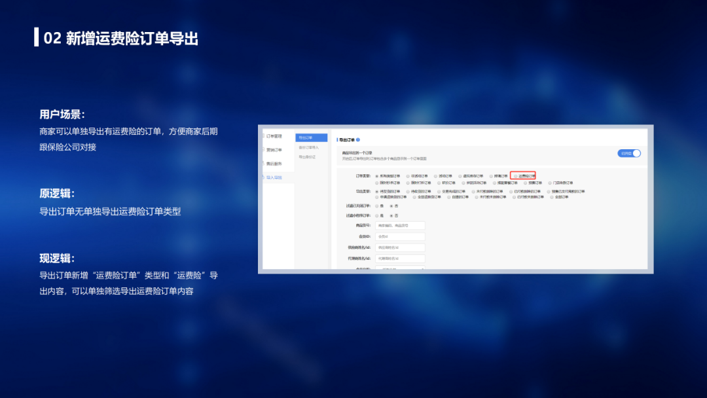Focus the 代理商姓名/id input field

tap(400, 259)
